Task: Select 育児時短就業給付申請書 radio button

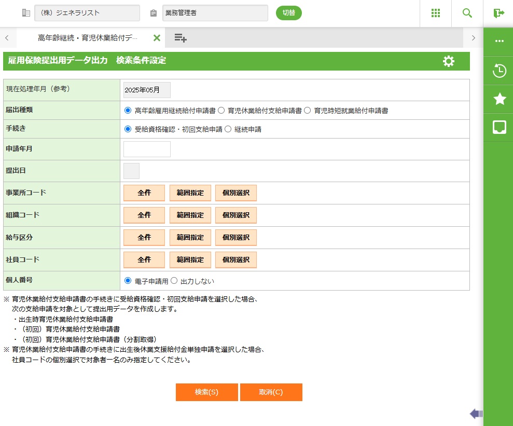Action: [x=308, y=110]
